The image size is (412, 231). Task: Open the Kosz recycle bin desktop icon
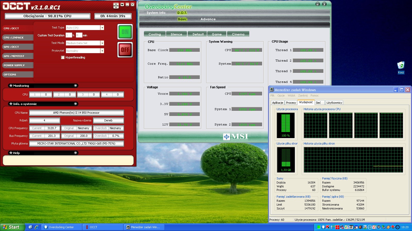click(x=401, y=68)
